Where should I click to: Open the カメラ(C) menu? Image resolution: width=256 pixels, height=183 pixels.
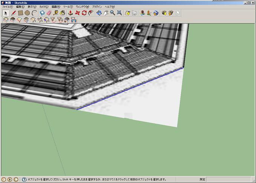tap(44, 7)
